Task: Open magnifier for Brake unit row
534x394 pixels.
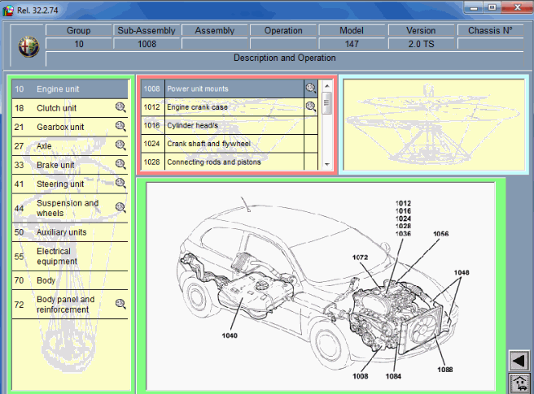Action: [x=120, y=164]
